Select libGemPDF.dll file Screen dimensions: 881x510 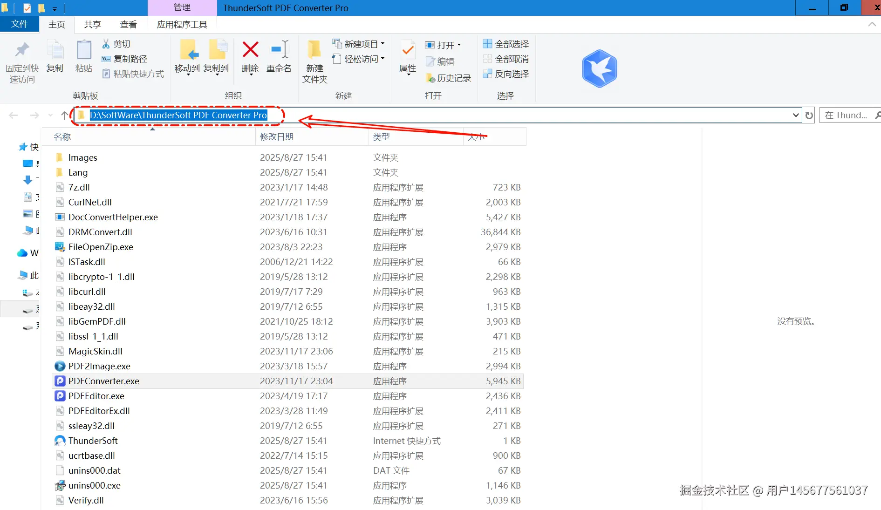(x=287, y=321)
